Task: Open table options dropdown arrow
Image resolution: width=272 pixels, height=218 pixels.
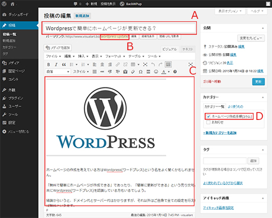Action: (138, 64)
